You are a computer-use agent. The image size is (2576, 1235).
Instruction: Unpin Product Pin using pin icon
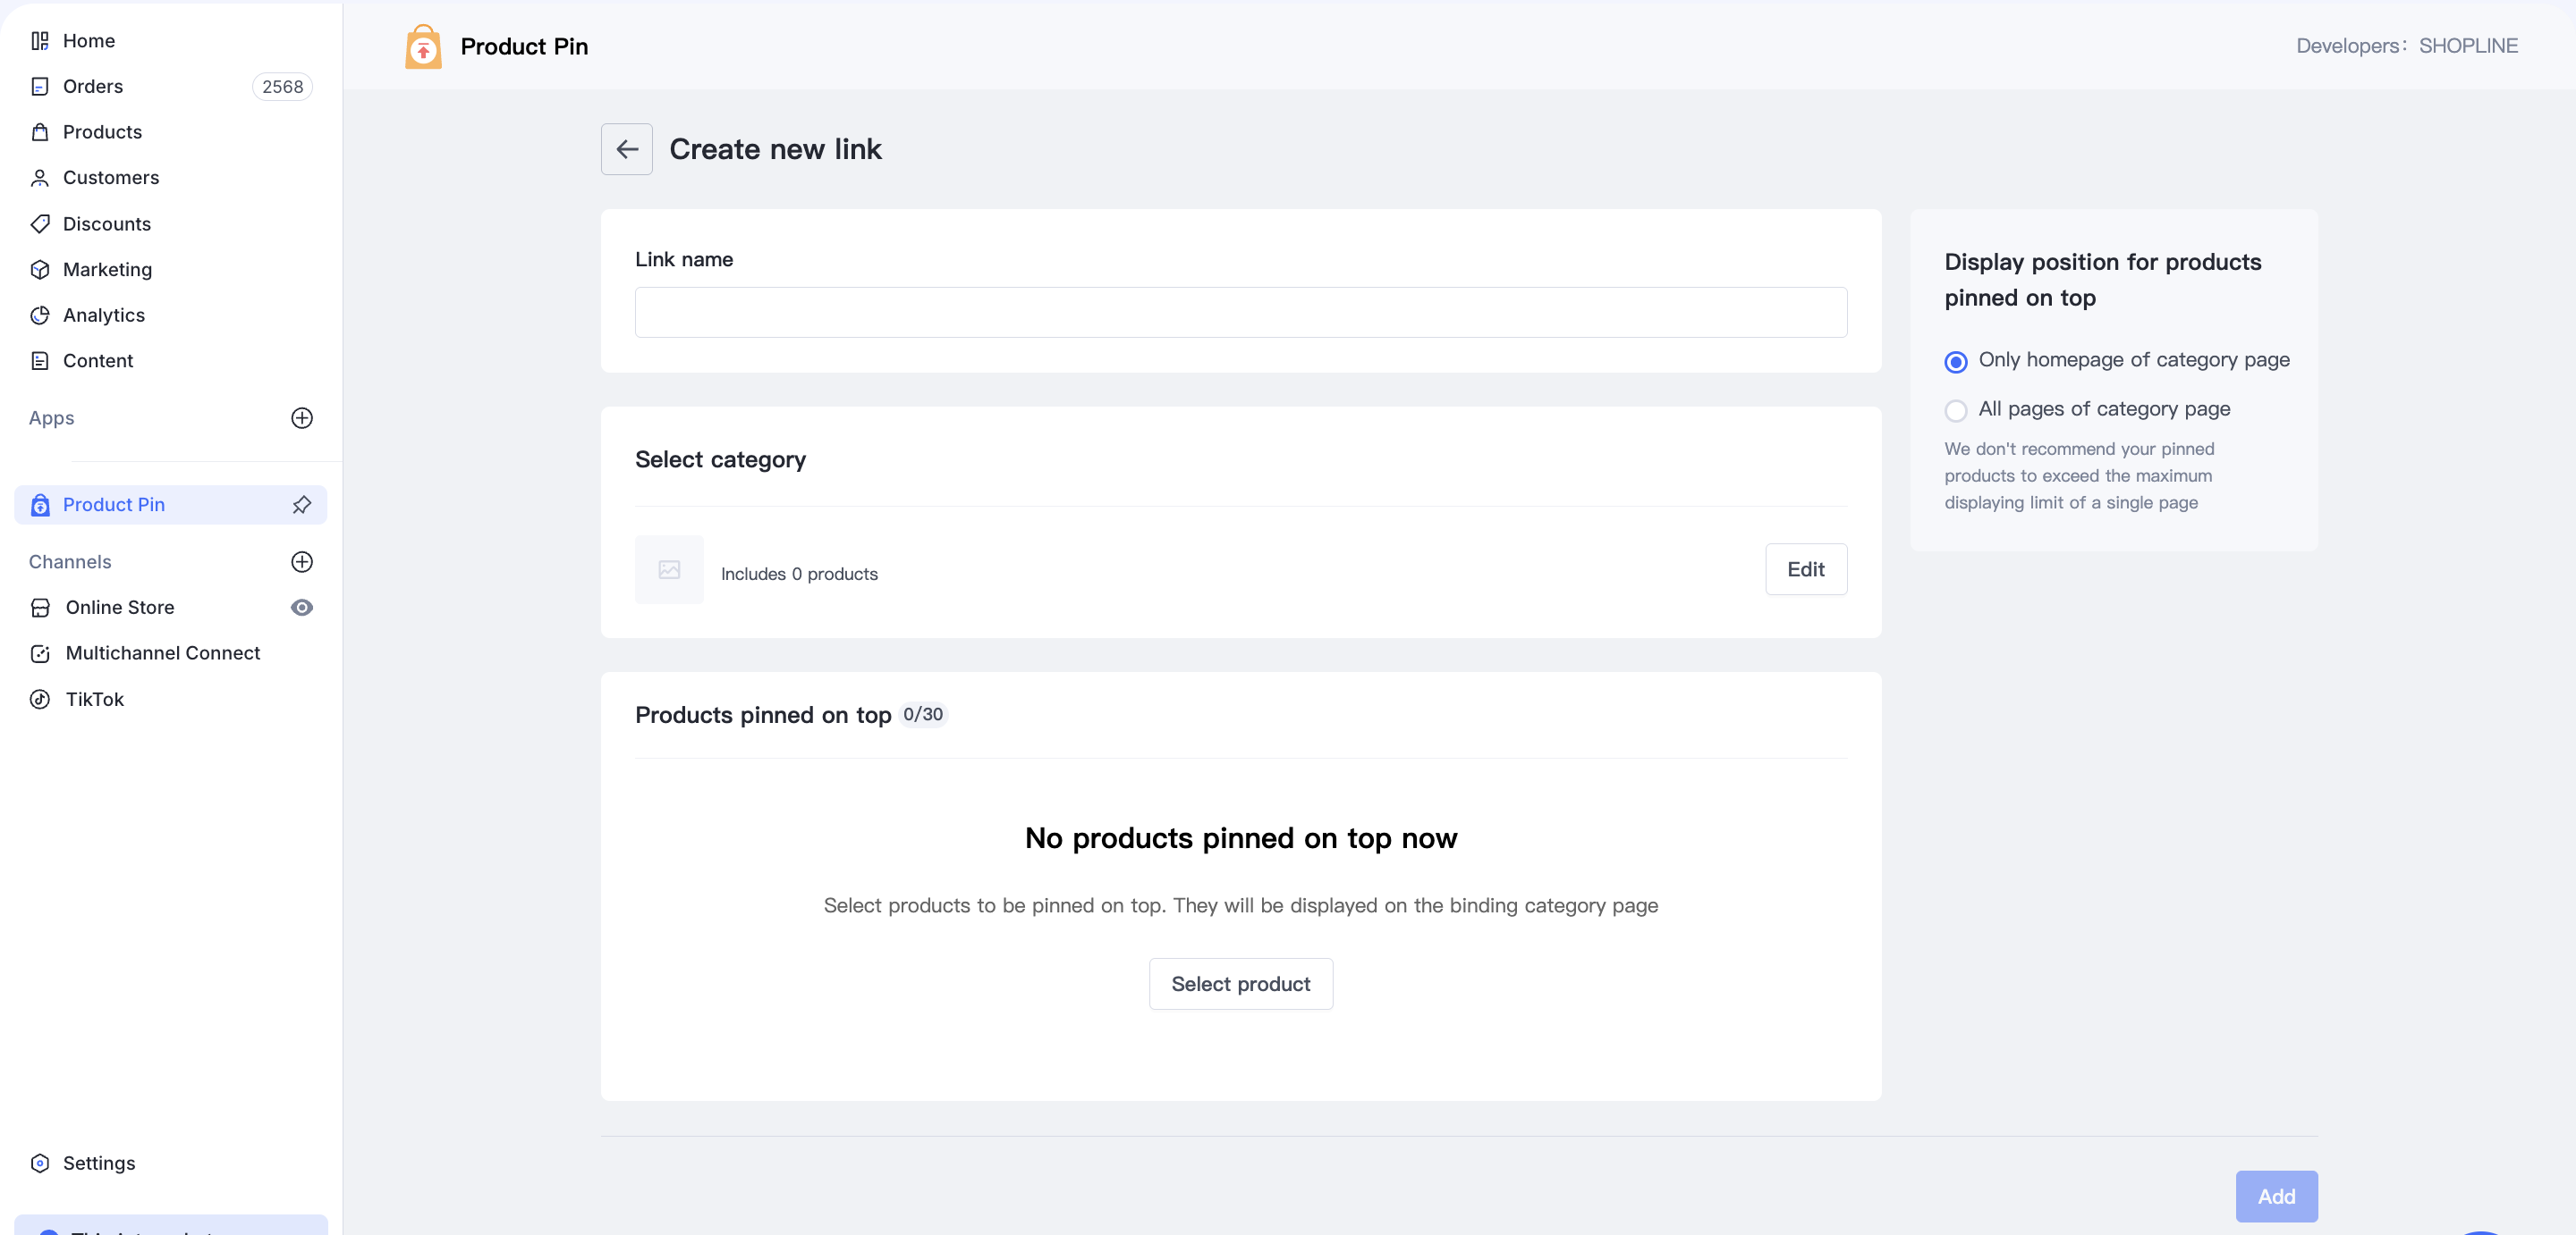tap(301, 505)
